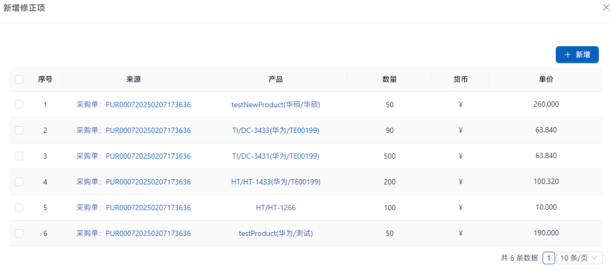Mark the checkbox for row 5
Image resolution: width=612 pixels, height=269 pixels.
point(19,208)
